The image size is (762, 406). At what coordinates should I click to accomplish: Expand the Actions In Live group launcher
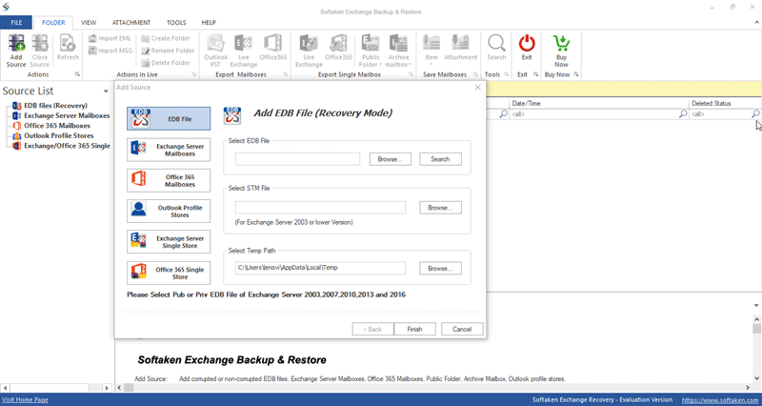[194, 74]
